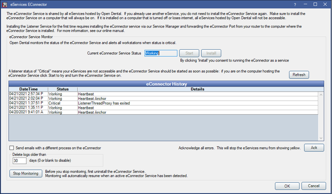
Task: Click the 'Heartbeat' cell in the 2:57:34 row
Action: tap(198, 94)
